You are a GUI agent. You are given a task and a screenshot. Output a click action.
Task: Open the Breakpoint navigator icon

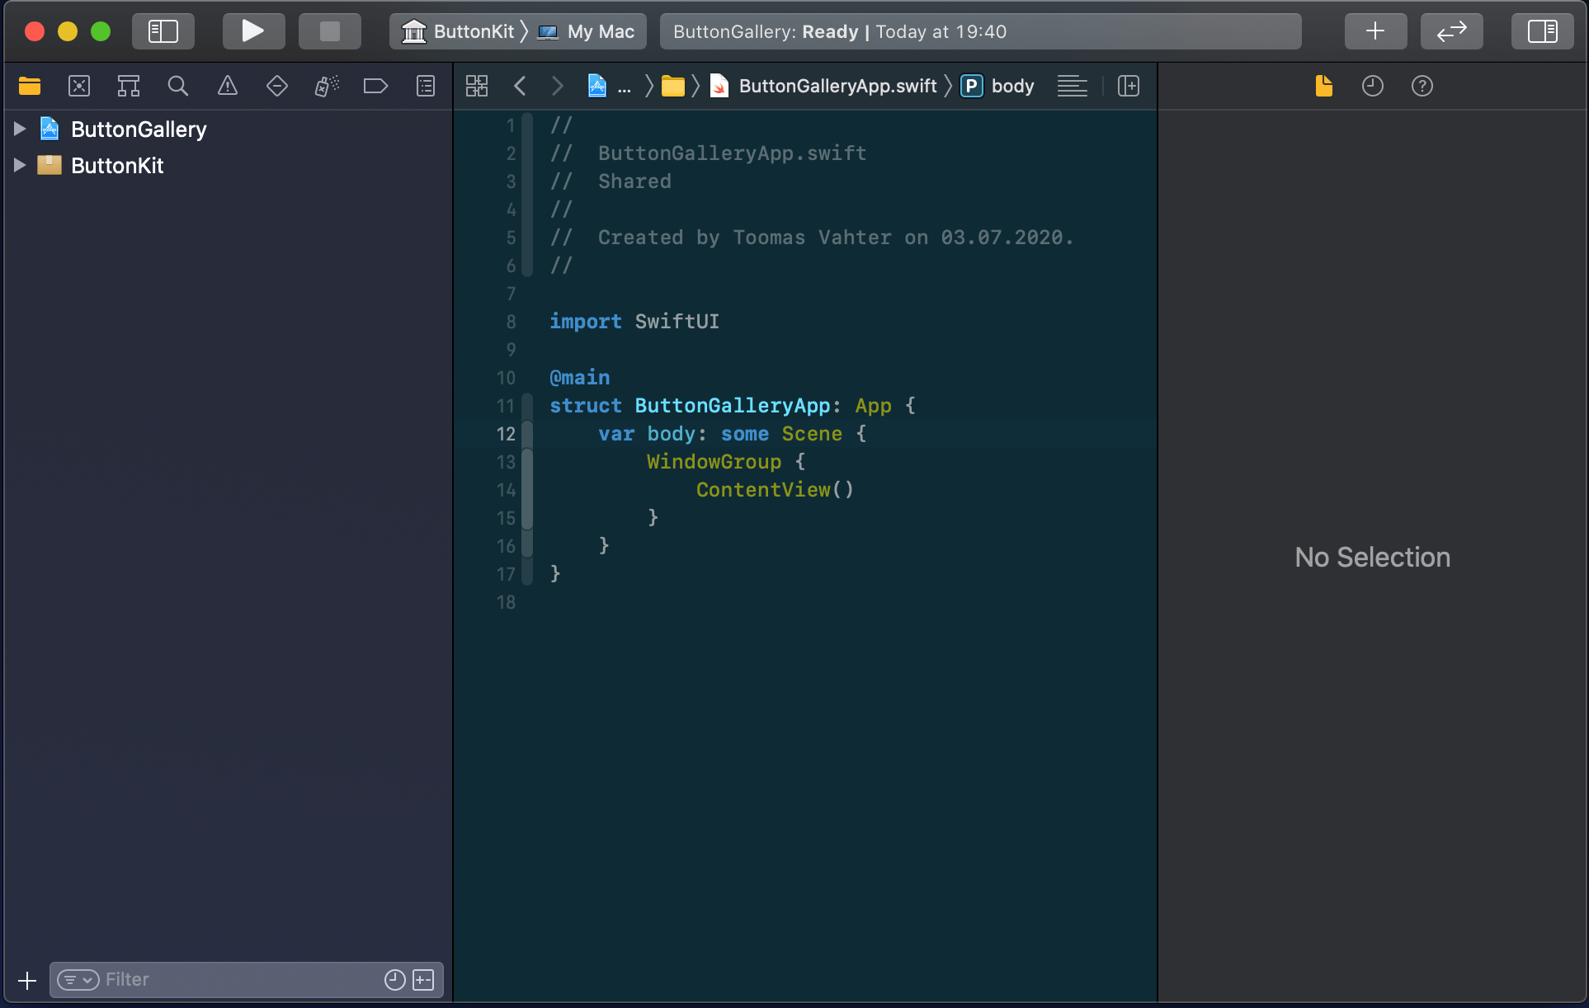(375, 86)
